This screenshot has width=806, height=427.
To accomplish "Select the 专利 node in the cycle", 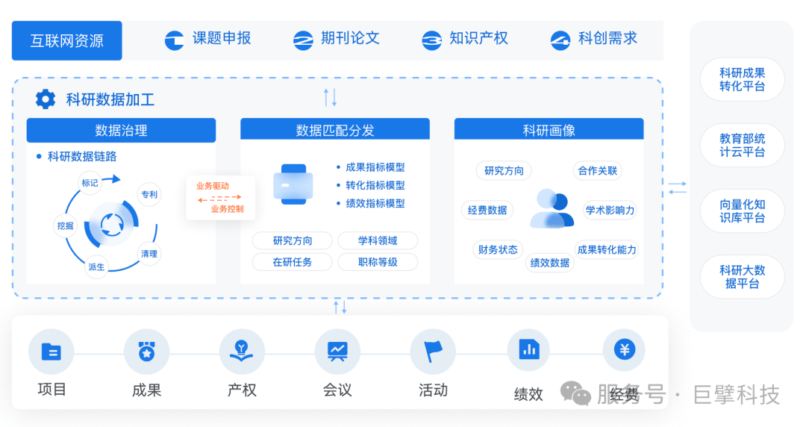I will point(149,195).
